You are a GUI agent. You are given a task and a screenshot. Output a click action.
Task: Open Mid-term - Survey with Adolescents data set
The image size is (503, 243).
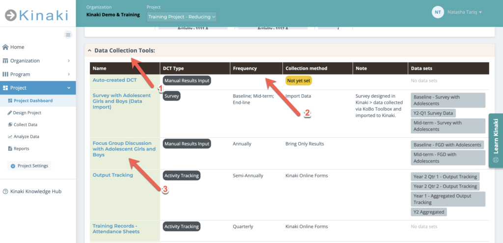coord(448,125)
